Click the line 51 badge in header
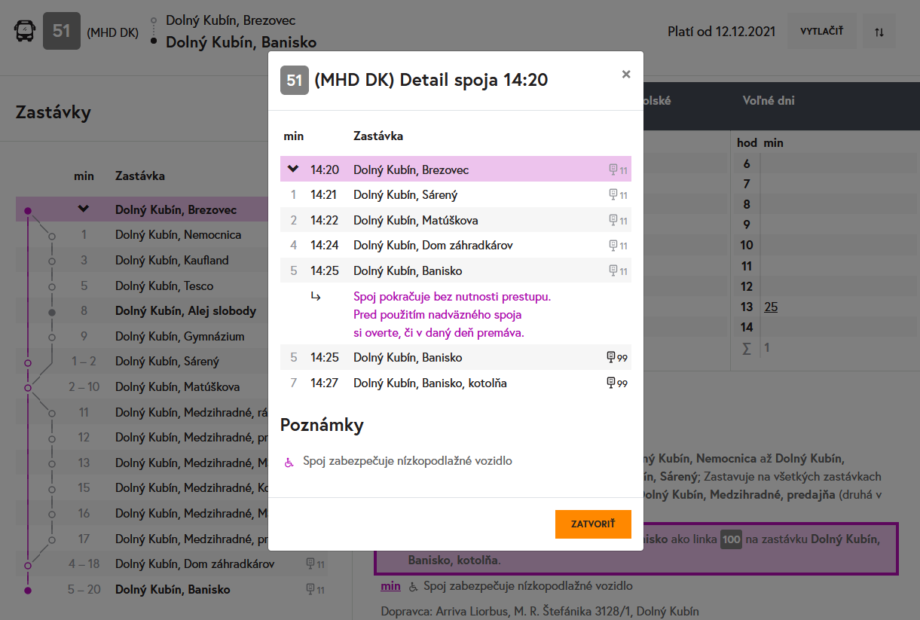Image resolution: width=920 pixels, height=620 pixels. tap(62, 32)
